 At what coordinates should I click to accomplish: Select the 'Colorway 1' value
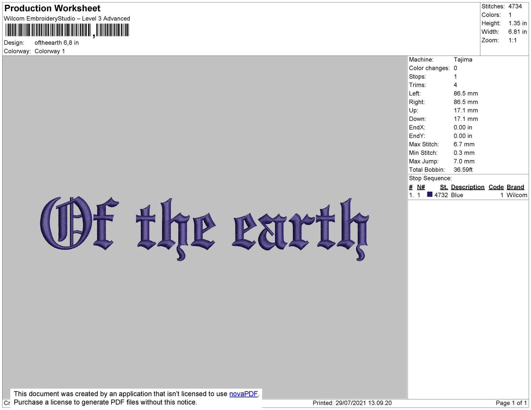coord(50,51)
